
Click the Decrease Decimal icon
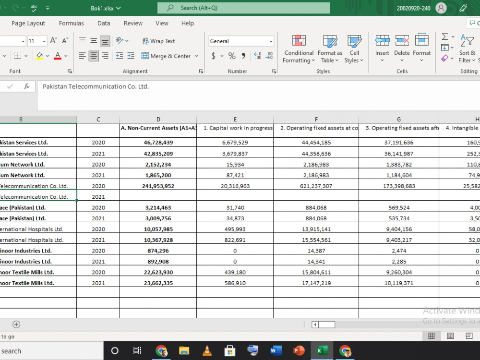269,56
